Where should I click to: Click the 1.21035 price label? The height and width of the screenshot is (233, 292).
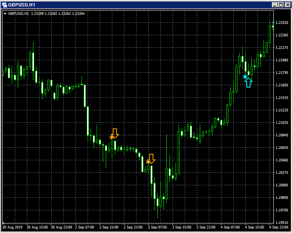[x=282, y=123]
